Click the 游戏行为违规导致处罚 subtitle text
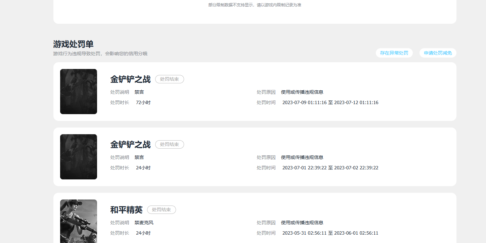The width and height of the screenshot is (486, 243). click(x=100, y=54)
